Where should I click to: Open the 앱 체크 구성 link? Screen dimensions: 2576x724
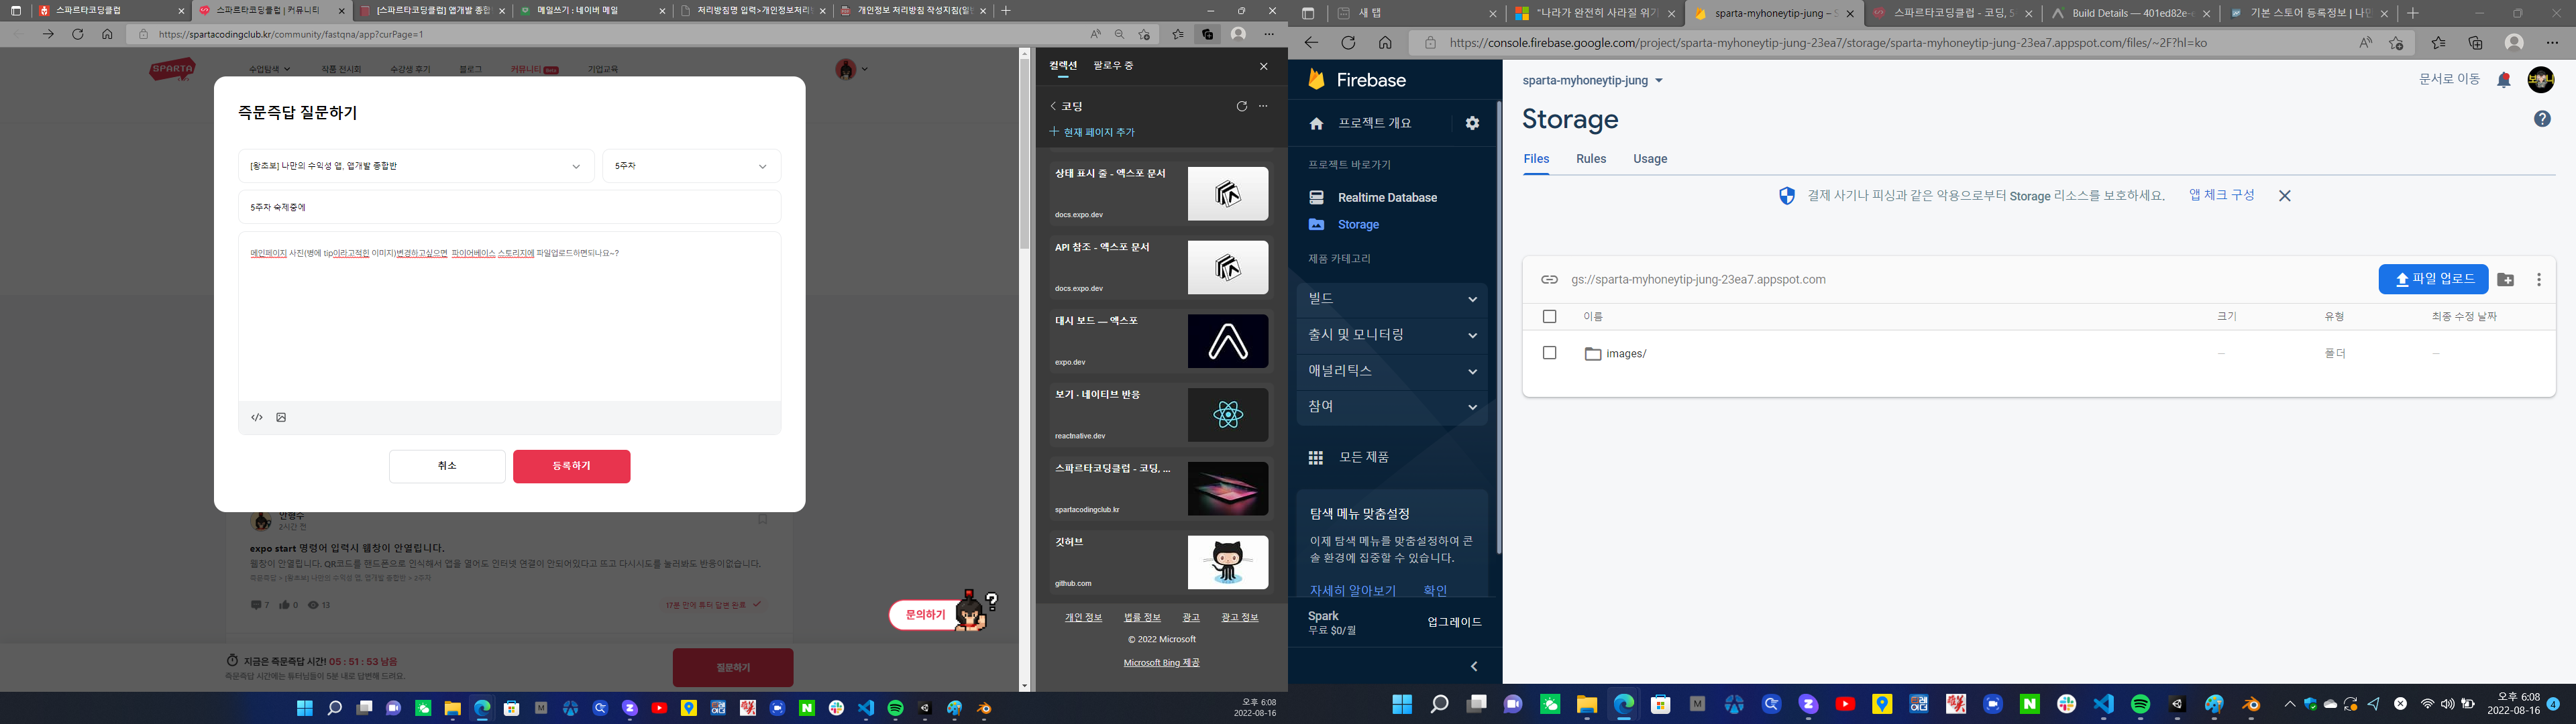[x=2221, y=196]
